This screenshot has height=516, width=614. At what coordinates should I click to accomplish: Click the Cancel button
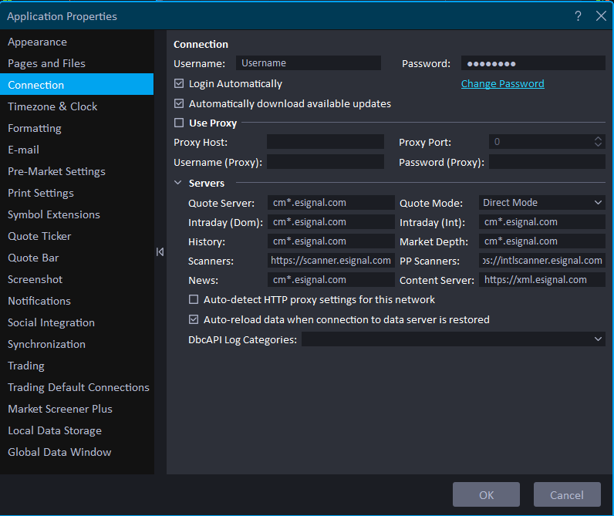point(567,495)
